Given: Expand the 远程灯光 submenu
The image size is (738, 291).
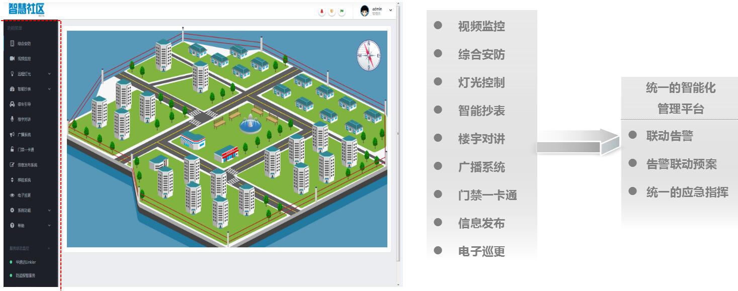Looking at the screenshot, I should click(50, 74).
